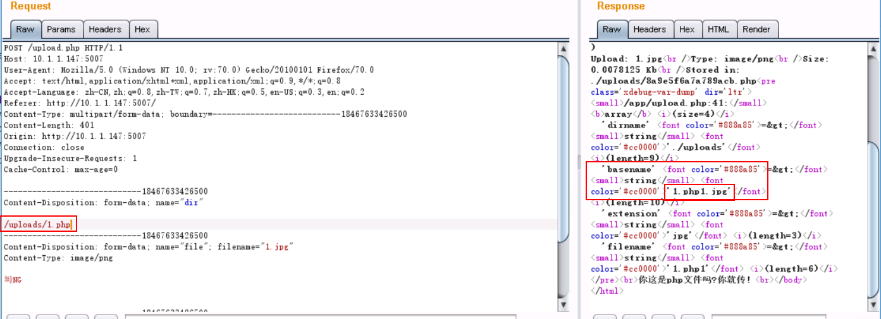Open the Request Hex tab
Viewport: 881px width, 319px height.
pyautogui.click(x=142, y=29)
